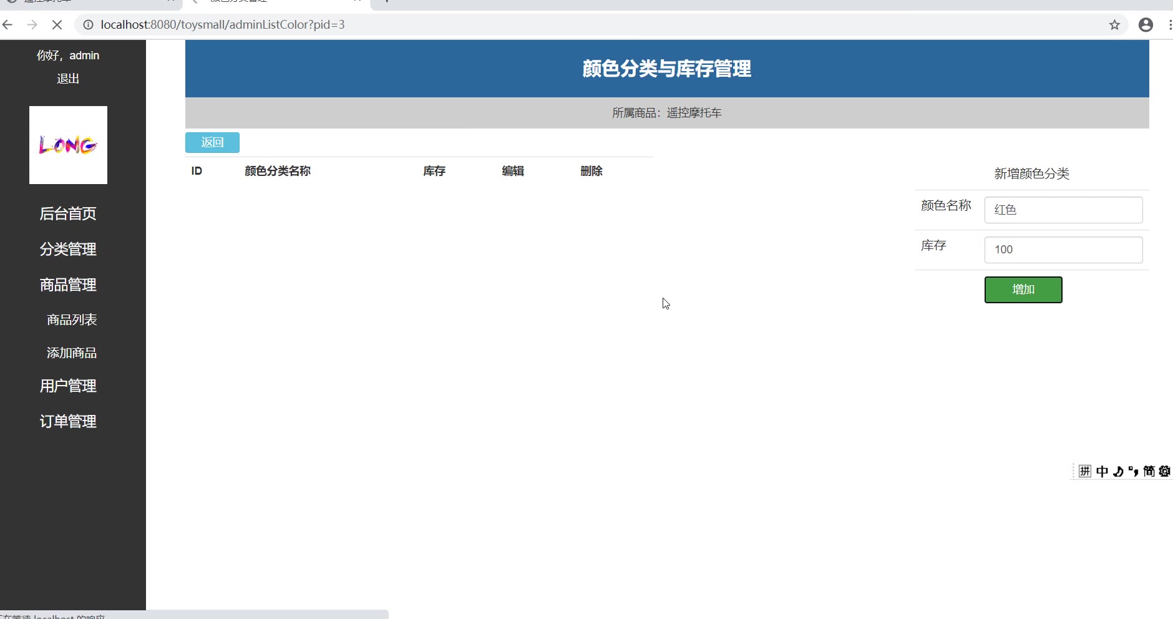Click the 新增颜色分类 form heading
Screen dimensions: 1173x619
pos(1032,173)
